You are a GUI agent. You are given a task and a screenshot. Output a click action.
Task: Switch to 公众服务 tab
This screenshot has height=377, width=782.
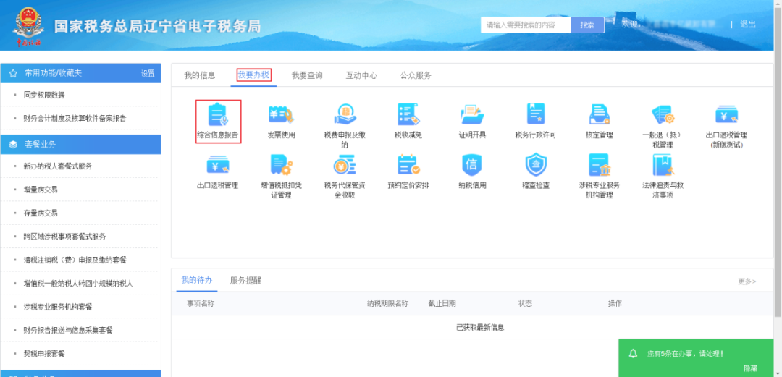(x=416, y=75)
